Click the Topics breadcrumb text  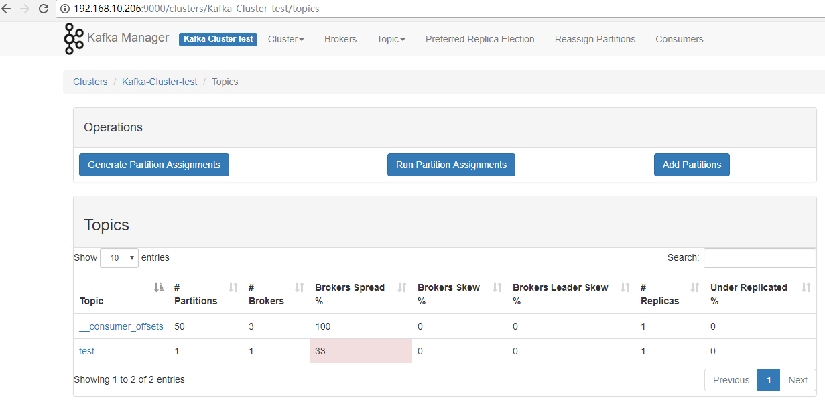pos(225,82)
